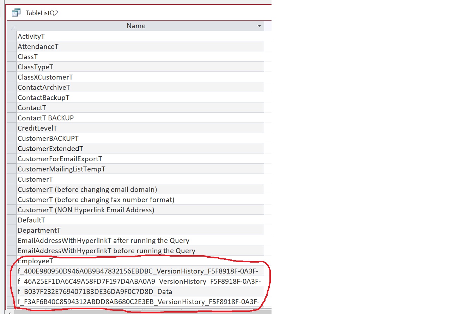The height and width of the screenshot is (314, 457).
Task: Click the TableListQ2 query icon
Action: [16, 13]
